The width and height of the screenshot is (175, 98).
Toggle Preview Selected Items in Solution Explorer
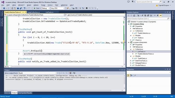(x=161, y=16)
